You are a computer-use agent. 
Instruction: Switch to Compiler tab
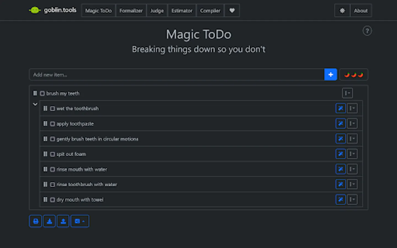point(210,10)
